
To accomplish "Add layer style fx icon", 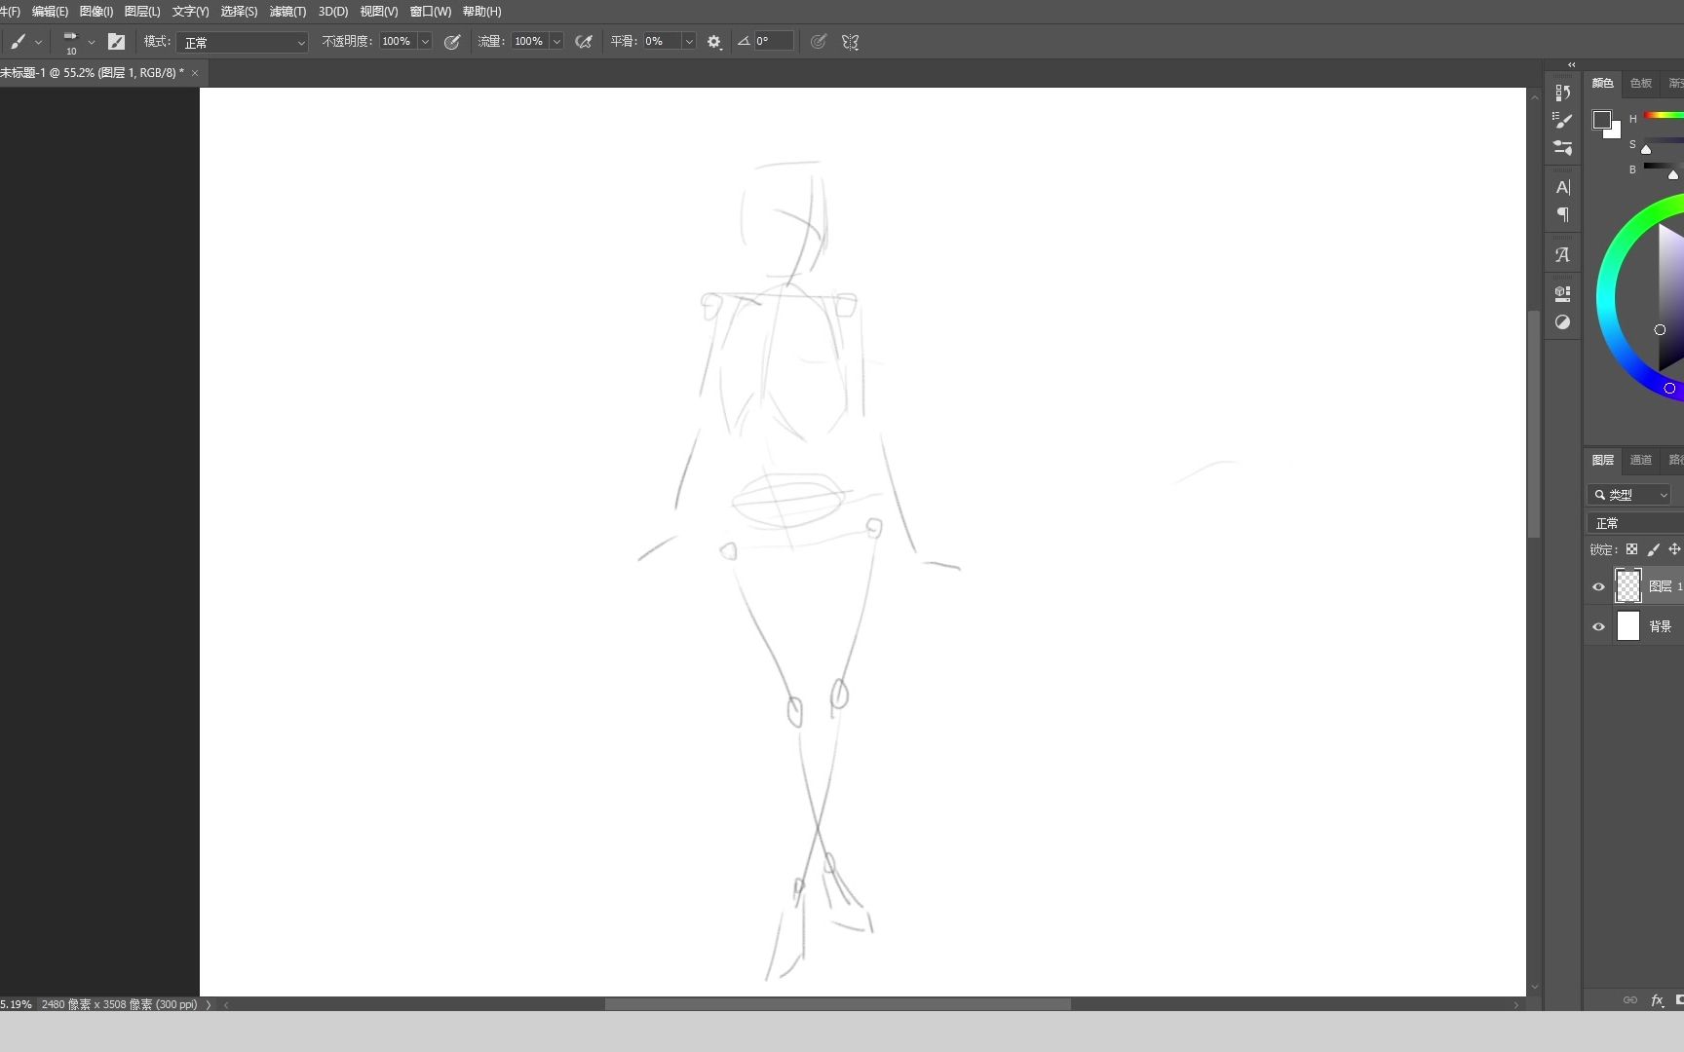I will 1657,1000.
